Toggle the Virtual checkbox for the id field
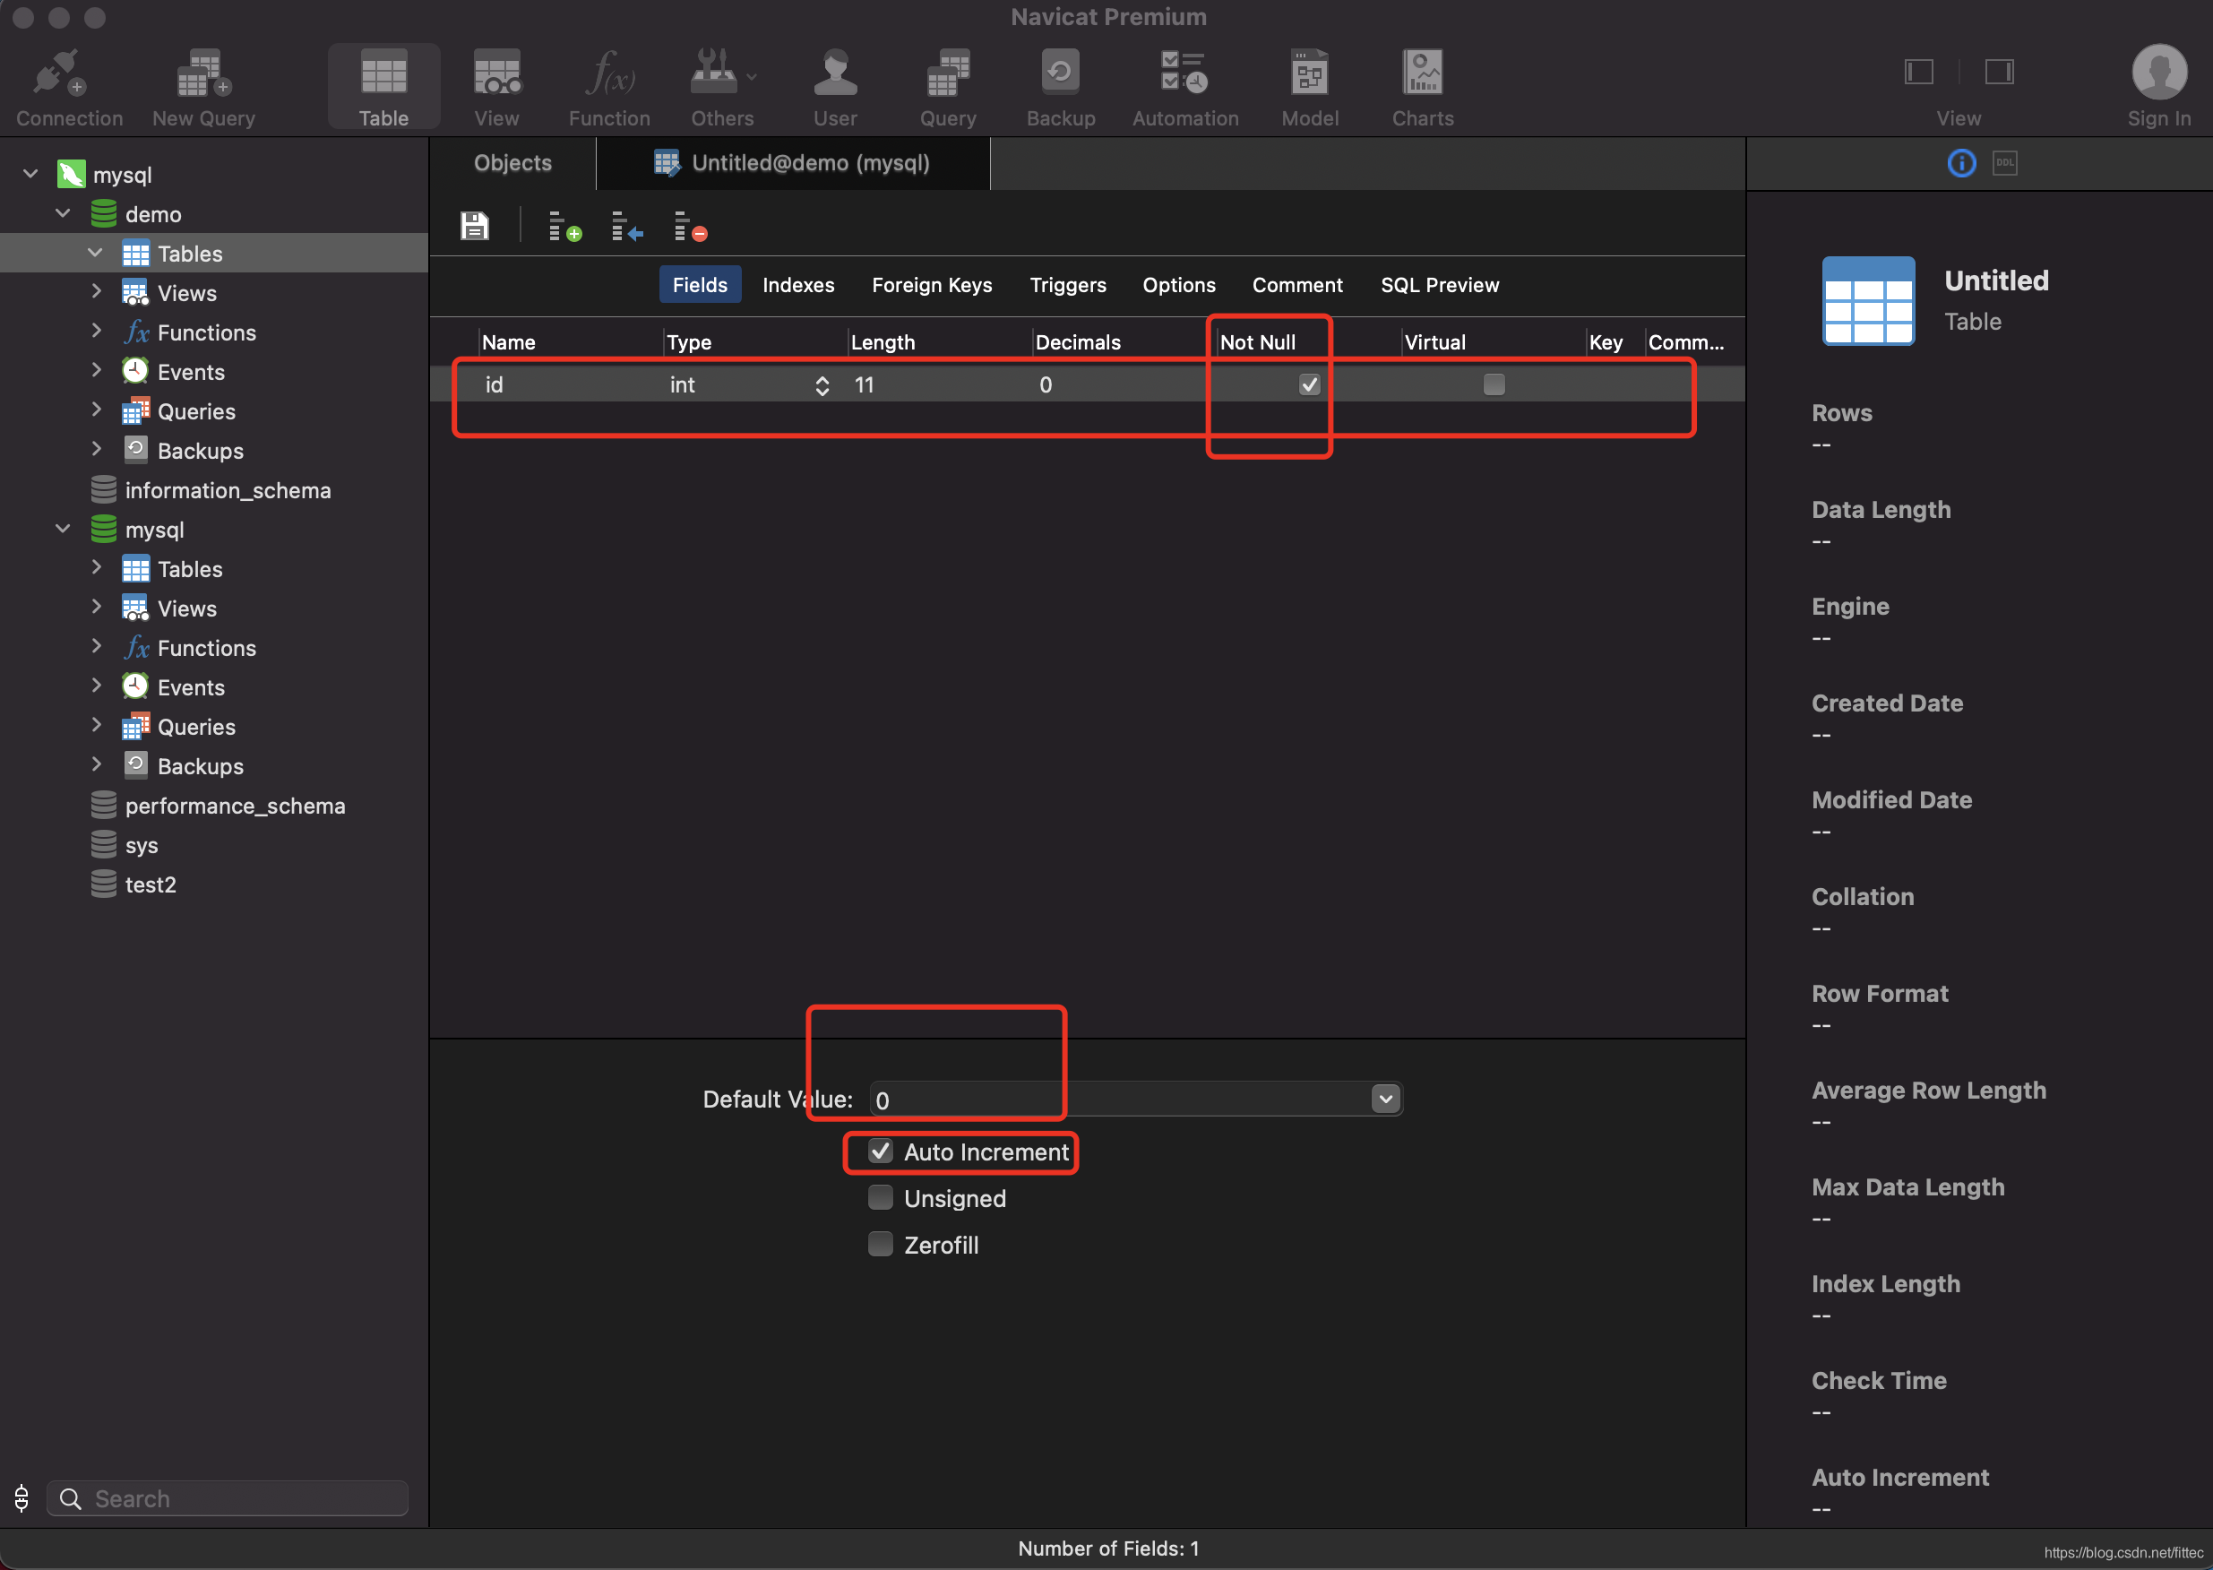Screen dimensions: 2213x1570 click(1493, 384)
